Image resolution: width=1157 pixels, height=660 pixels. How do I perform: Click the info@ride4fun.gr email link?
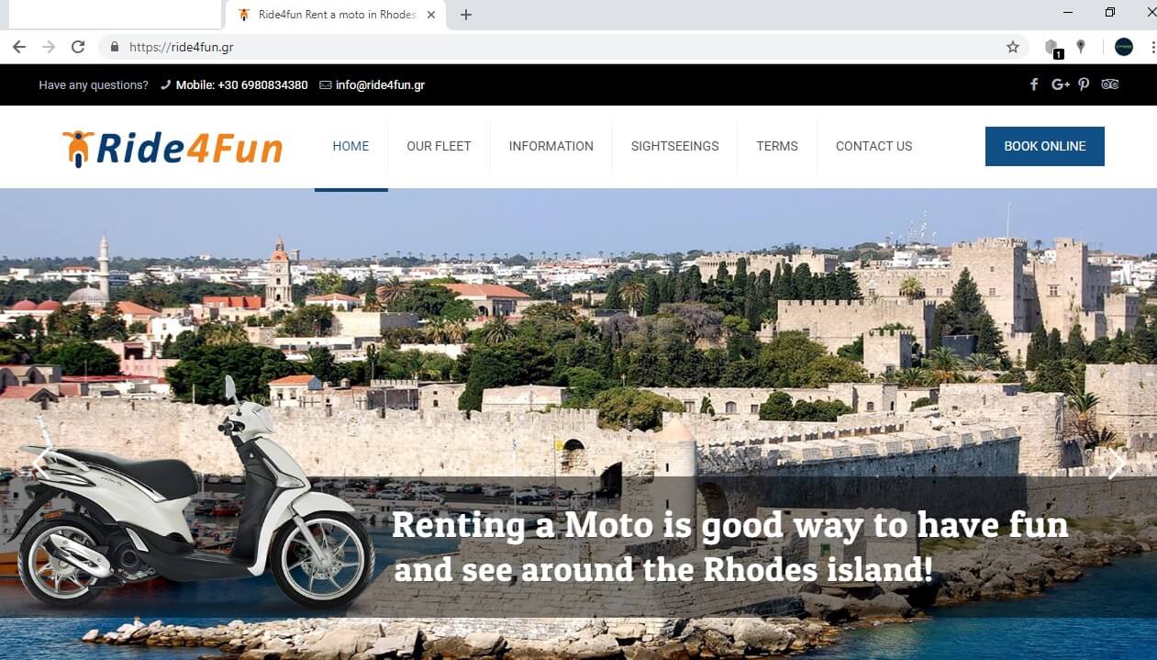380,85
